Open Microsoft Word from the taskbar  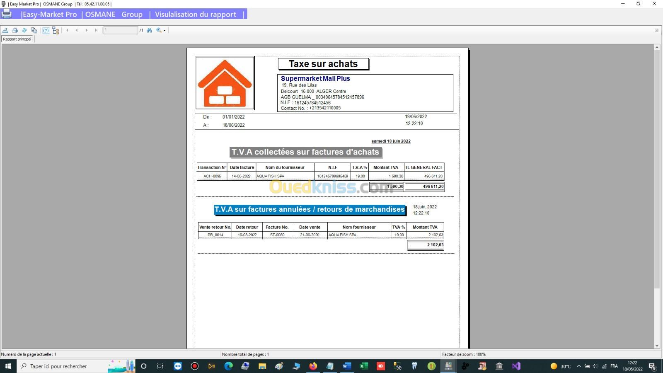pos(347,366)
